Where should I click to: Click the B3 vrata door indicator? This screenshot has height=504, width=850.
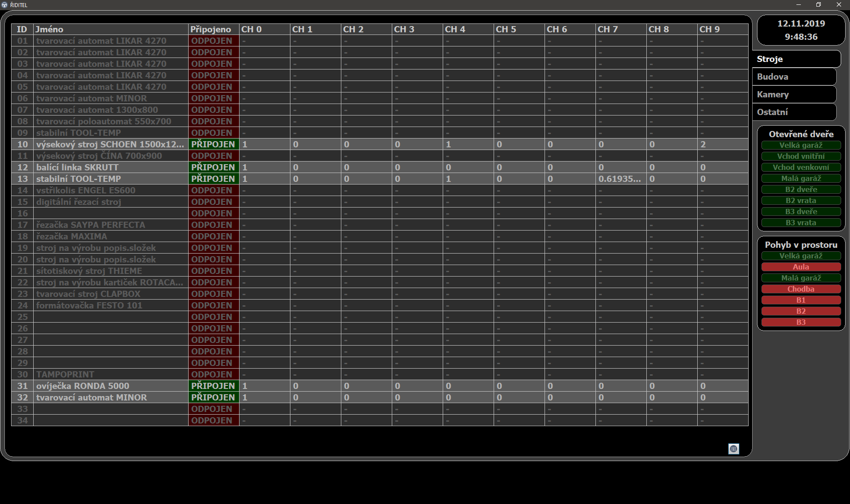[800, 223]
